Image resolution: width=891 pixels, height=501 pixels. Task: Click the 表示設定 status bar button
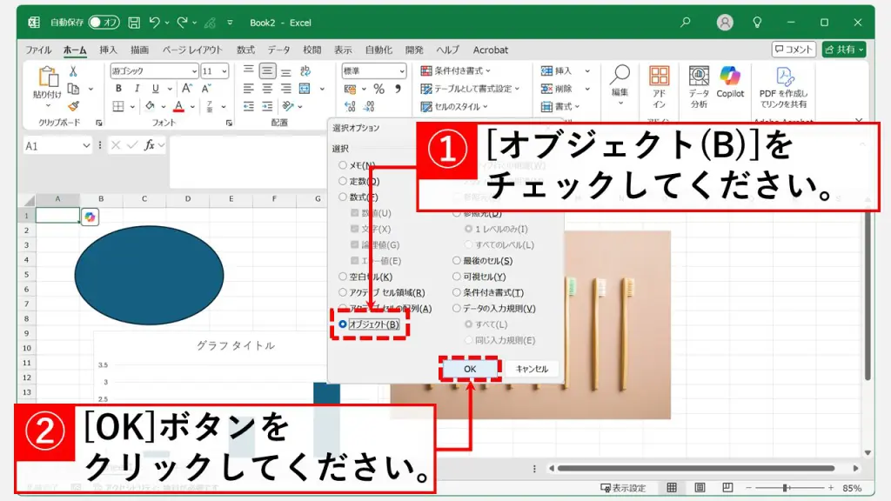pos(623,488)
